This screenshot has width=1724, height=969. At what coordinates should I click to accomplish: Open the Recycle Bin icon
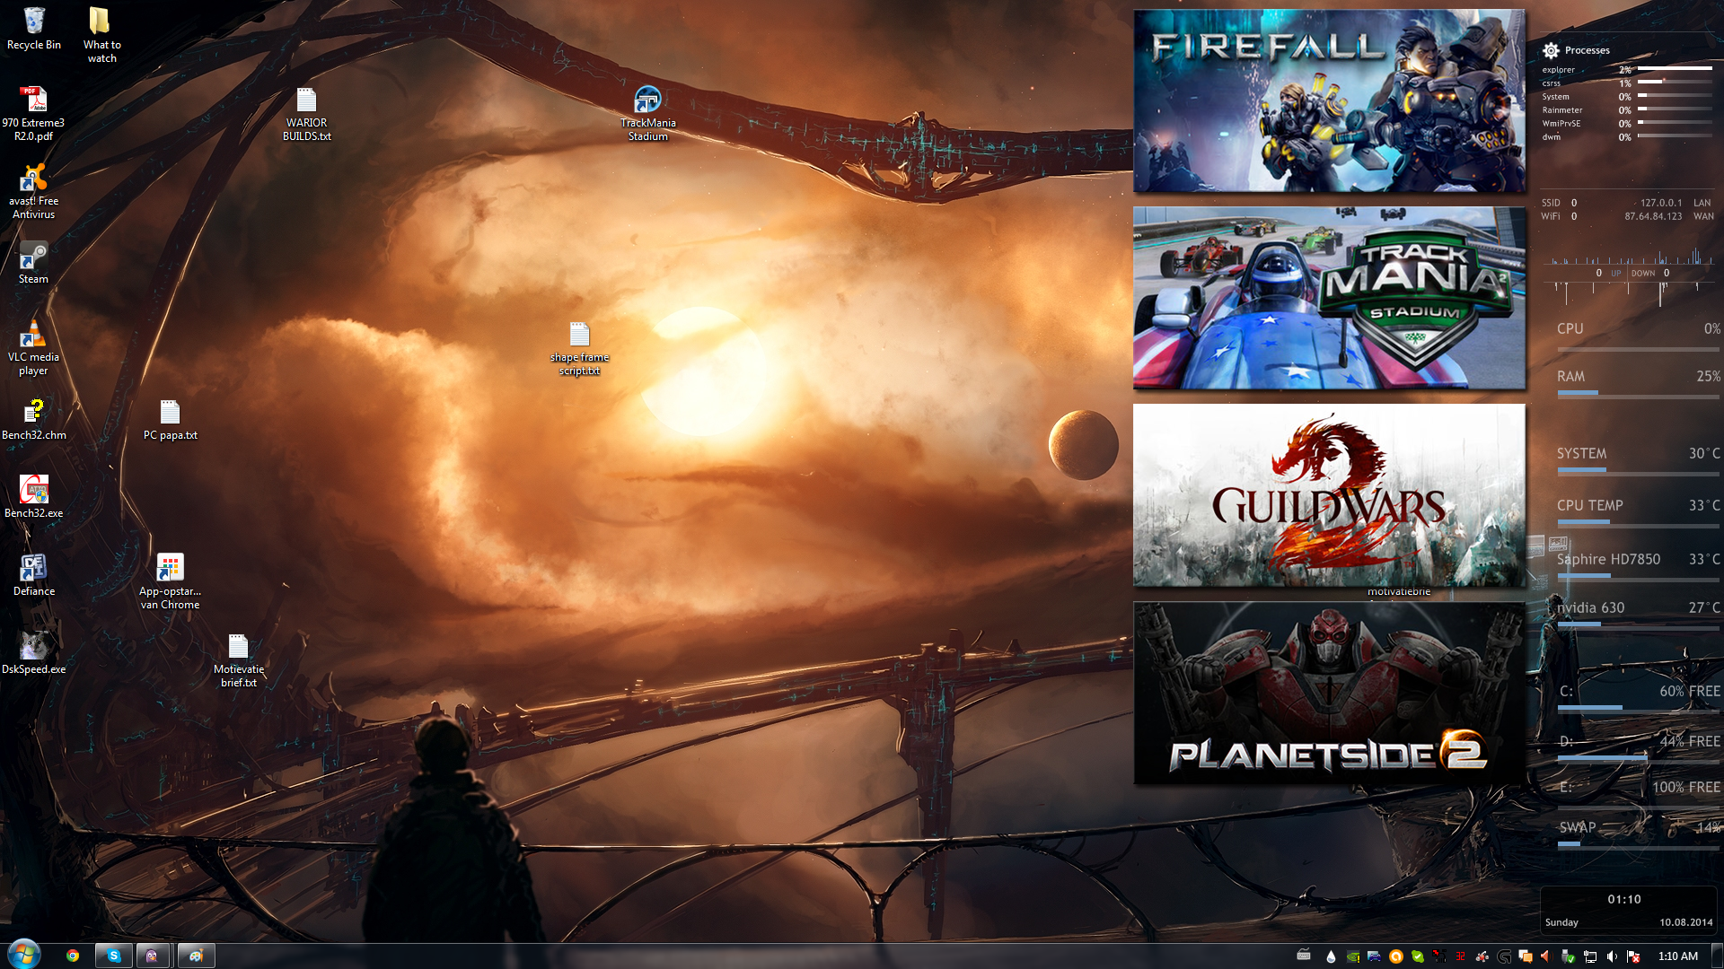[34, 29]
